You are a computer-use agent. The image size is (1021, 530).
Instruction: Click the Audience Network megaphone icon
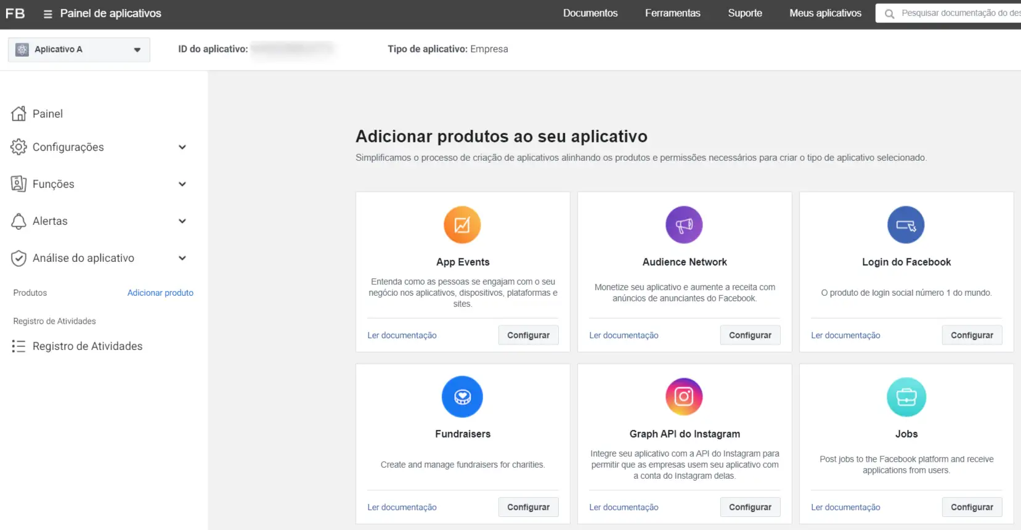684,225
